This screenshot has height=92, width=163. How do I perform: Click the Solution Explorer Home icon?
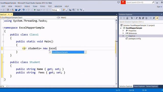[x=127, y=18]
